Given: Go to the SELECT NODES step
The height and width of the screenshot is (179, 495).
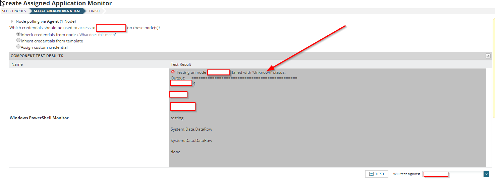Looking at the screenshot, I should [x=14, y=11].
